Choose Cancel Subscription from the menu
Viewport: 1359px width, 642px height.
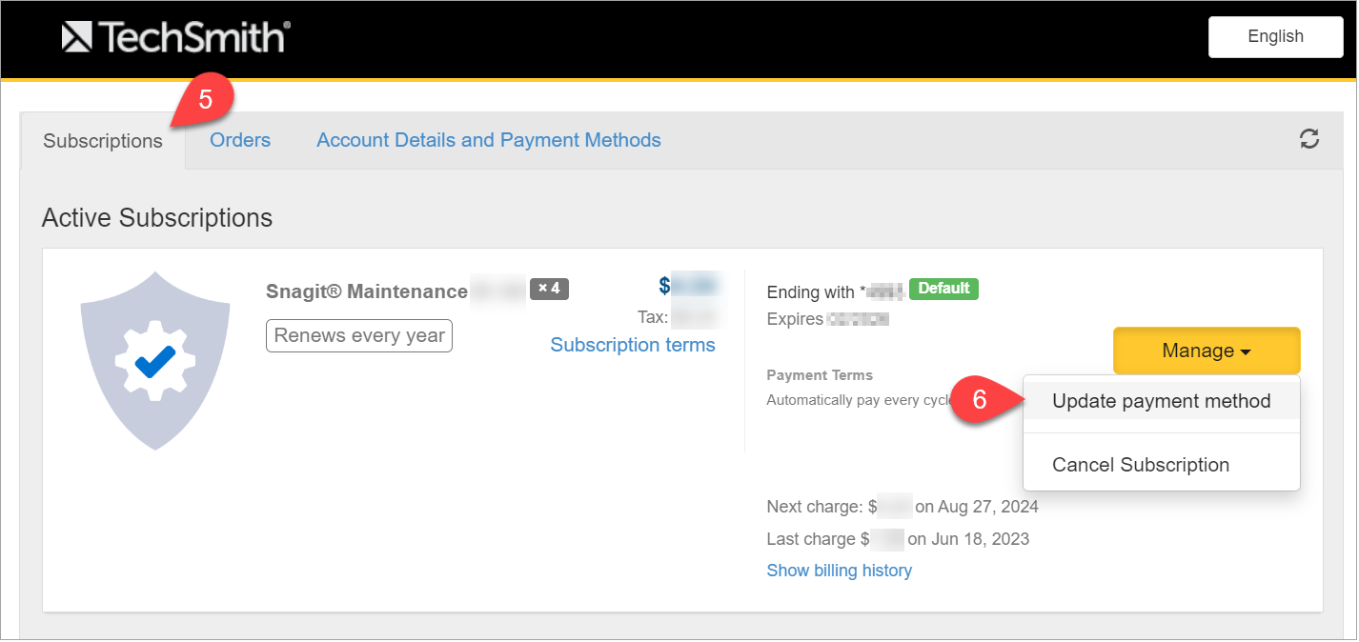coord(1140,465)
